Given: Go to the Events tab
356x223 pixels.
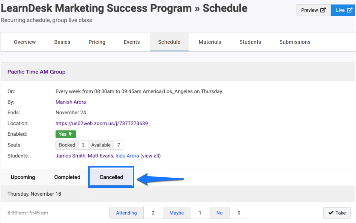Looking at the screenshot, I should (x=132, y=42).
